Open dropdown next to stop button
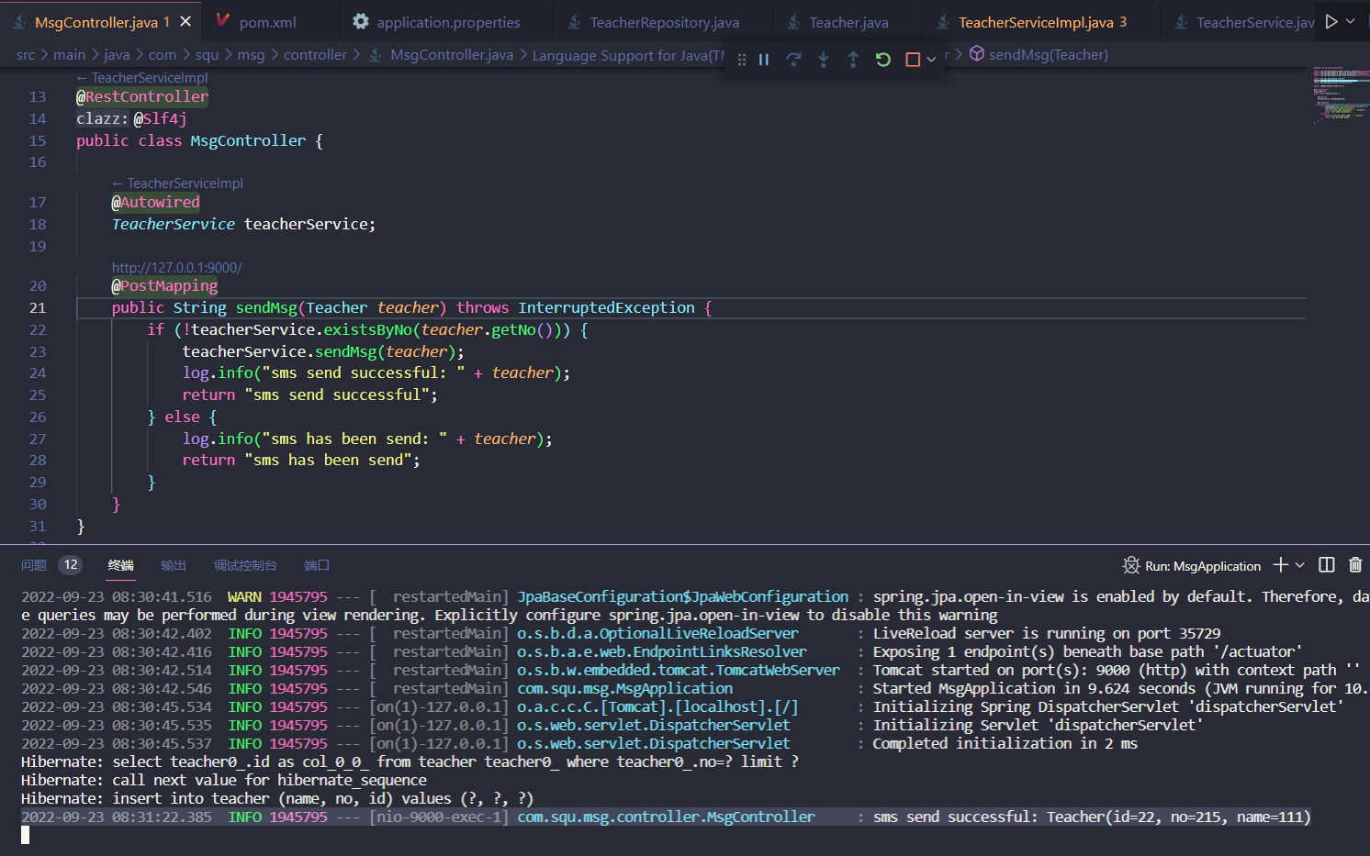Image resolution: width=1370 pixels, height=856 pixels. tap(931, 60)
